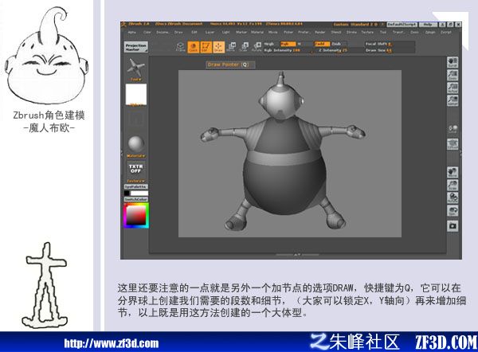Open the Marker menu

(241, 32)
